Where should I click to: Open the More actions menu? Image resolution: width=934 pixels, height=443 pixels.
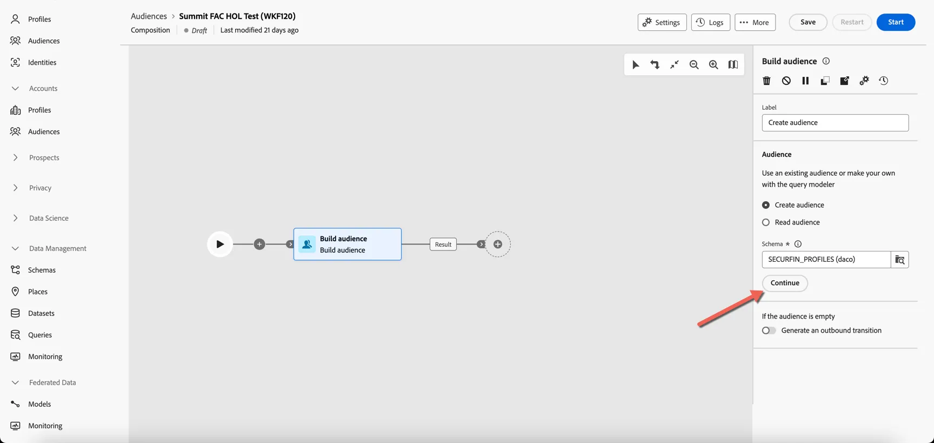755,22
